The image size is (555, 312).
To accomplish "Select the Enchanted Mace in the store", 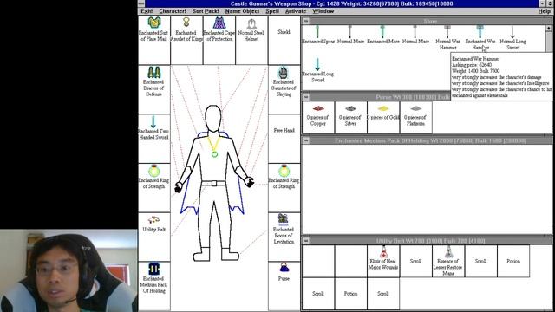I will (383, 35).
